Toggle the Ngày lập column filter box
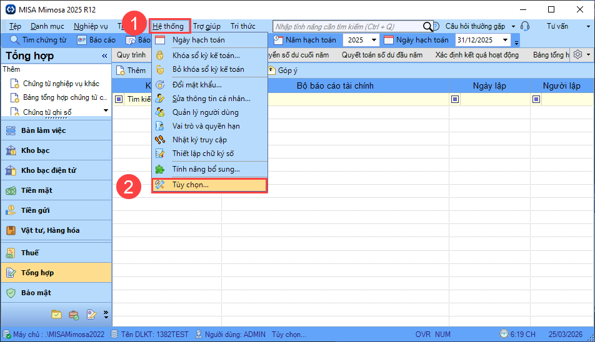Viewport: 595px width, 342px height. click(x=455, y=99)
